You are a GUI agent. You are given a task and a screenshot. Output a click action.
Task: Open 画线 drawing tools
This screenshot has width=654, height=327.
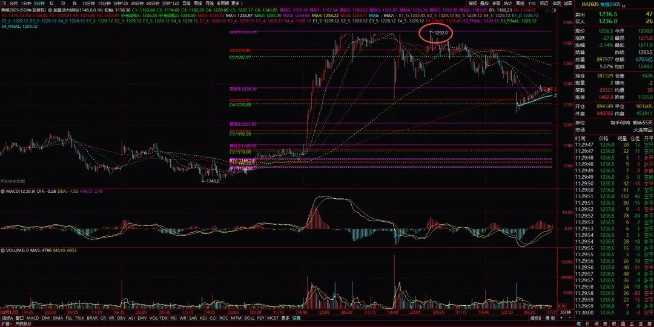pyautogui.click(x=520, y=4)
